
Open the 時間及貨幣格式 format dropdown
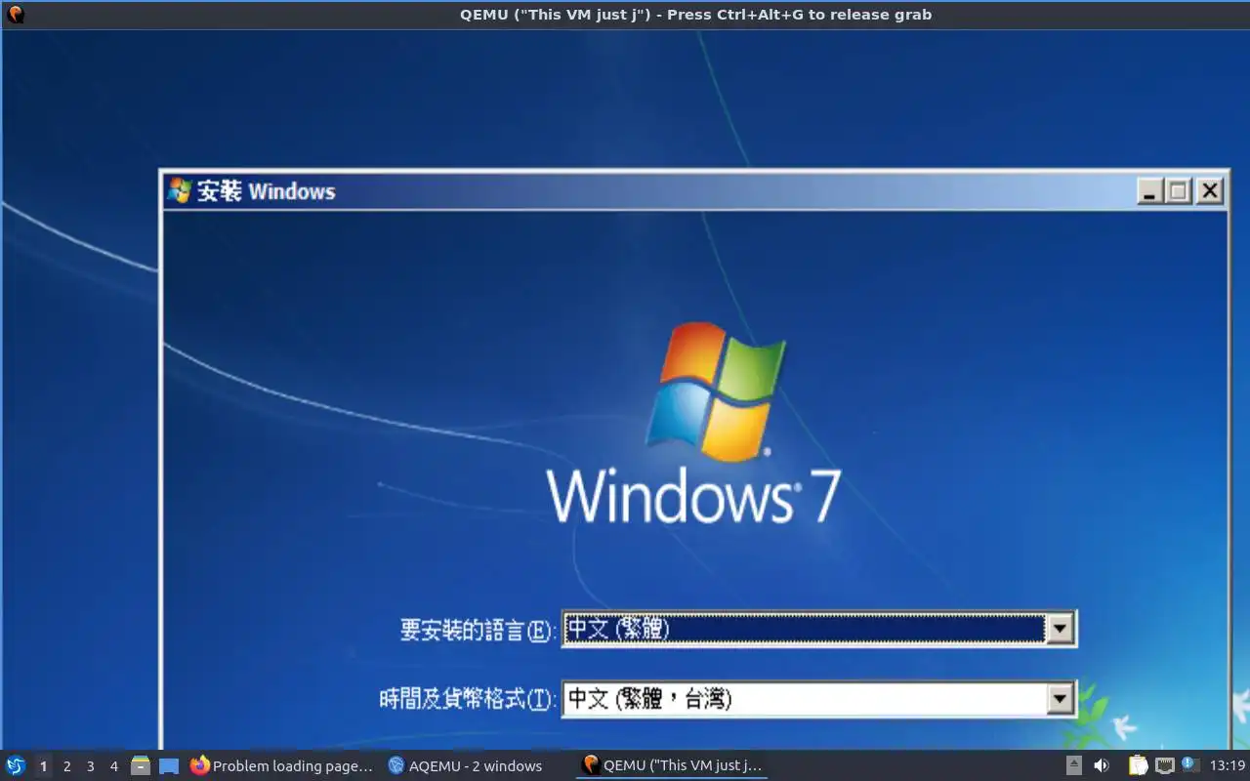1060,699
